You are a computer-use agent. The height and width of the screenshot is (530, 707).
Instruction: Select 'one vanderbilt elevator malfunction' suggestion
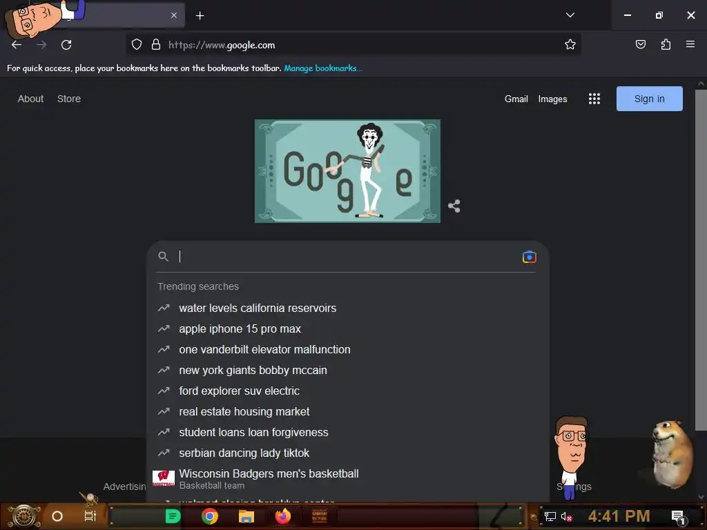[348, 350]
